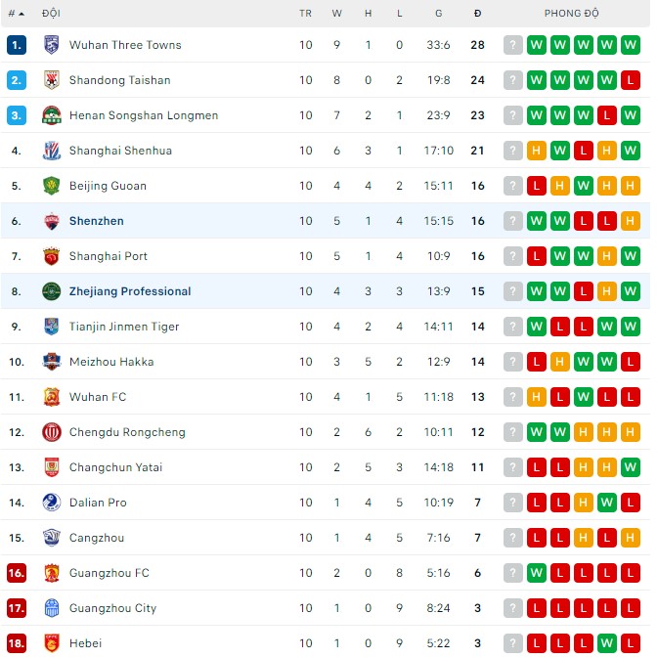
Task: Click the Chengdu Rongcheng team crest
Action: point(52,432)
